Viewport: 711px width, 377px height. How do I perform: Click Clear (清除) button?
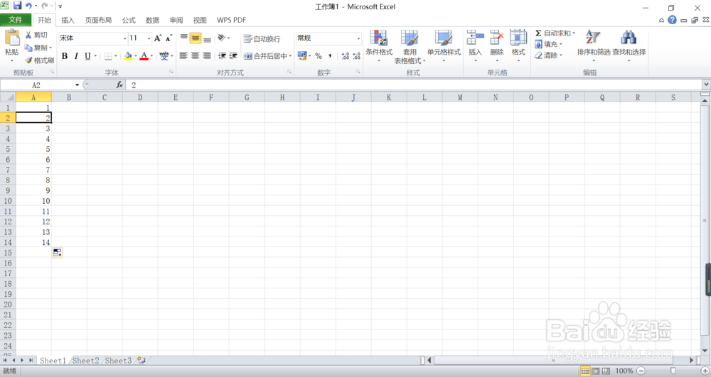click(x=546, y=55)
